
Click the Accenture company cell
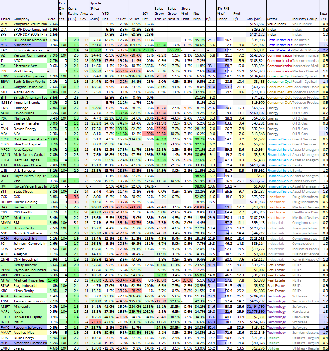30,296
